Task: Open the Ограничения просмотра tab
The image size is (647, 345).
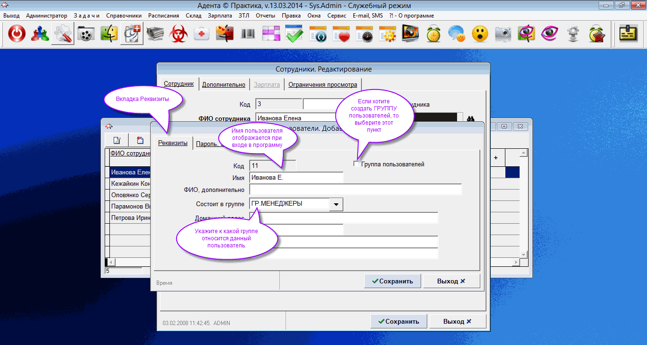Action: coord(323,85)
